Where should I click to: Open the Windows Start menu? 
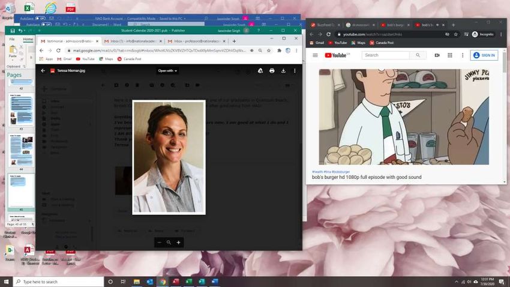click(x=6, y=282)
